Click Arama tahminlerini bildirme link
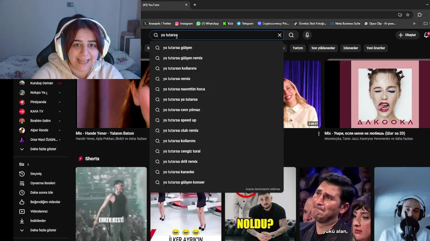The image size is (430, 241). click(262, 189)
